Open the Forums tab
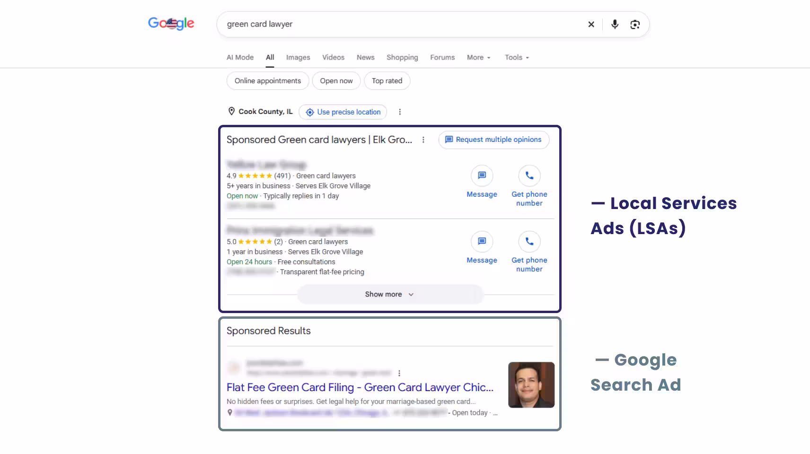The height and width of the screenshot is (454, 810). (442, 57)
